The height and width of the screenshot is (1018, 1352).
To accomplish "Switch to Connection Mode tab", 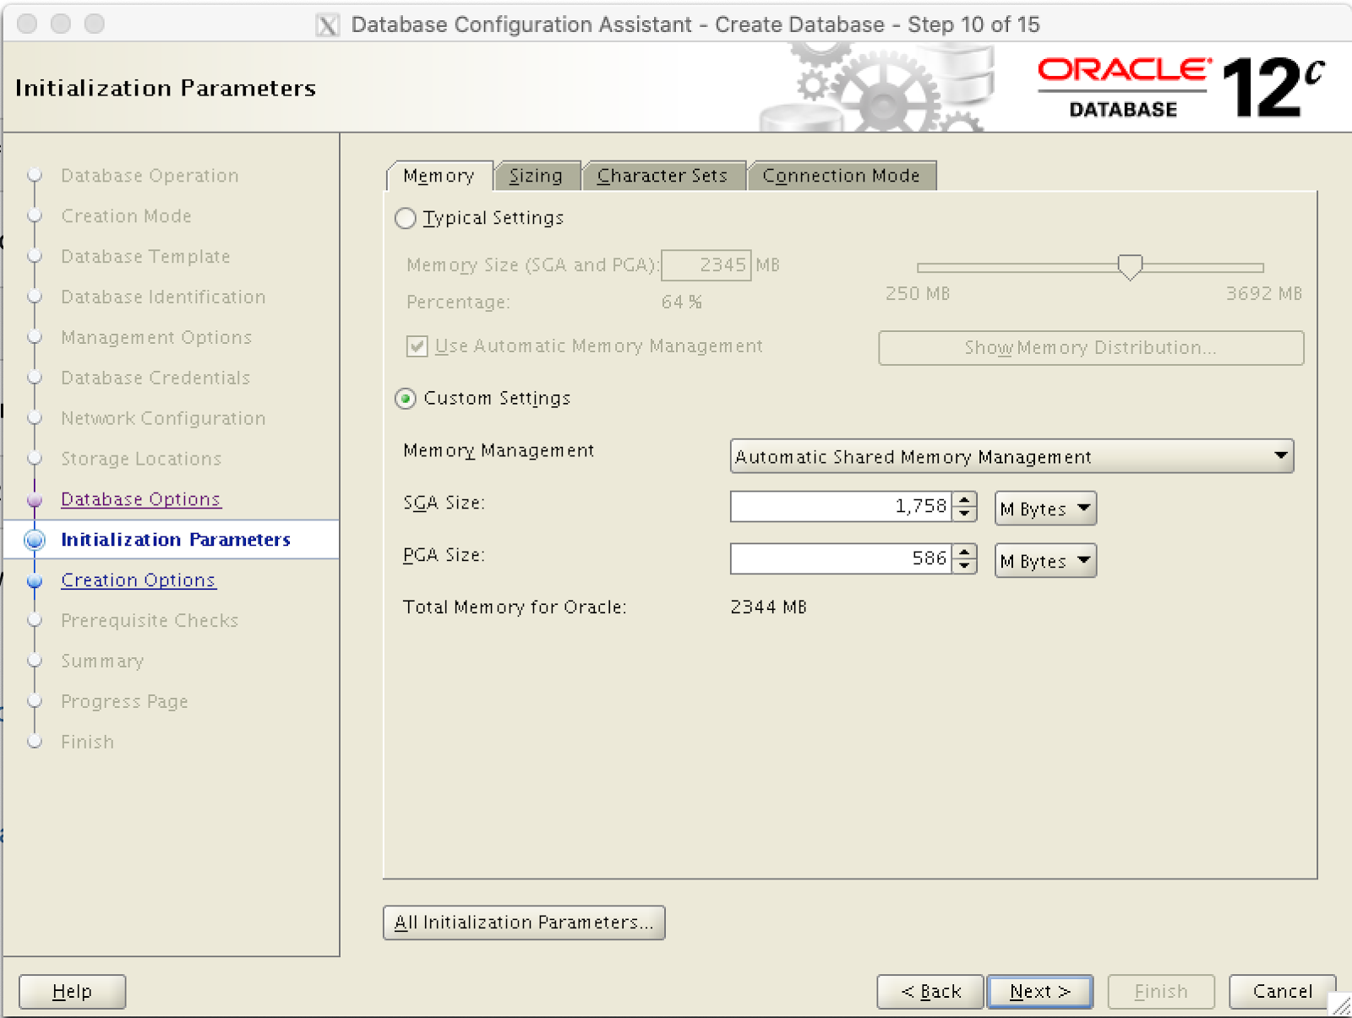I will 841,176.
